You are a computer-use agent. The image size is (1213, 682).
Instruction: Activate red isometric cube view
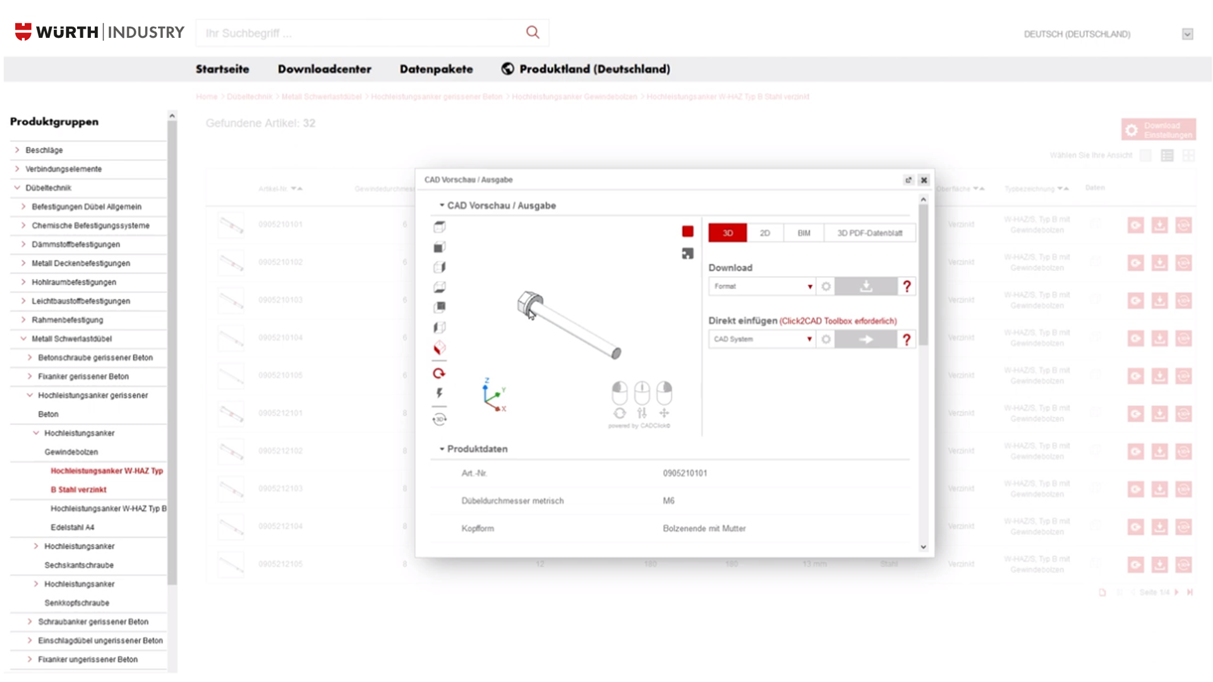[x=440, y=348]
